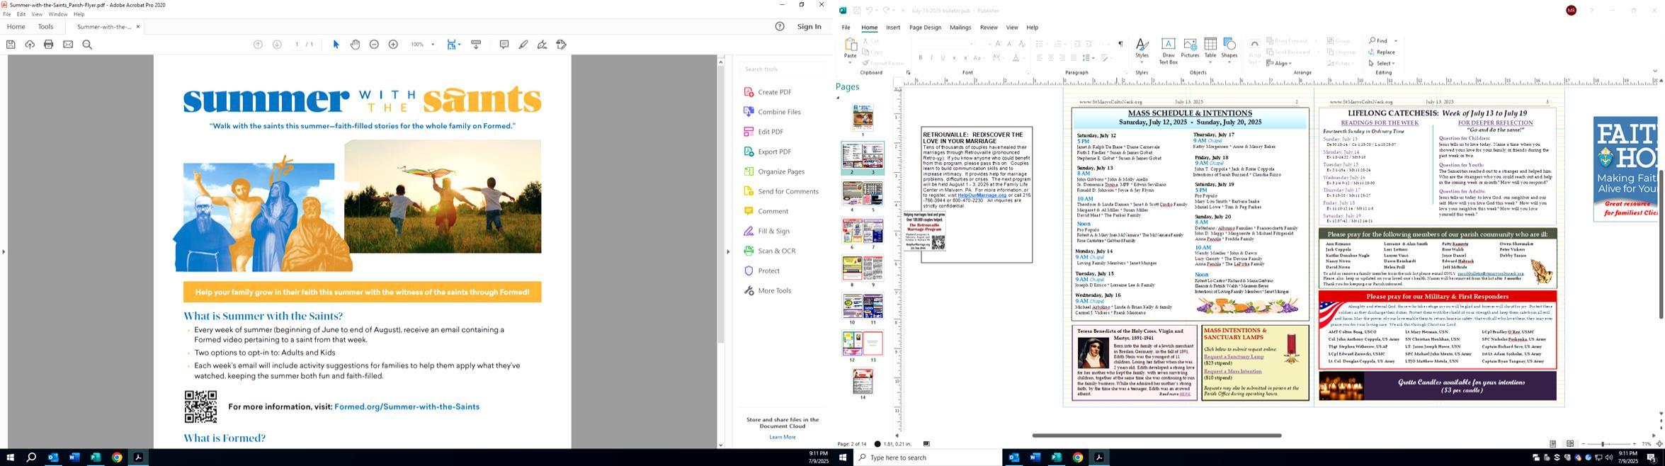This screenshot has width=1665, height=466.
Task: Expand the Paste dropdown arrow in Publisher
Action: point(850,62)
